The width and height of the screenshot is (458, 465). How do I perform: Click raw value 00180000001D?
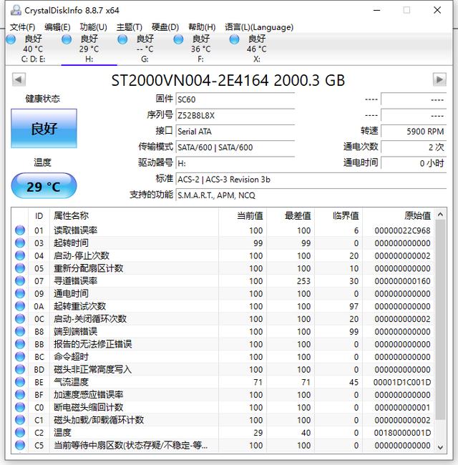pos(402,433)
